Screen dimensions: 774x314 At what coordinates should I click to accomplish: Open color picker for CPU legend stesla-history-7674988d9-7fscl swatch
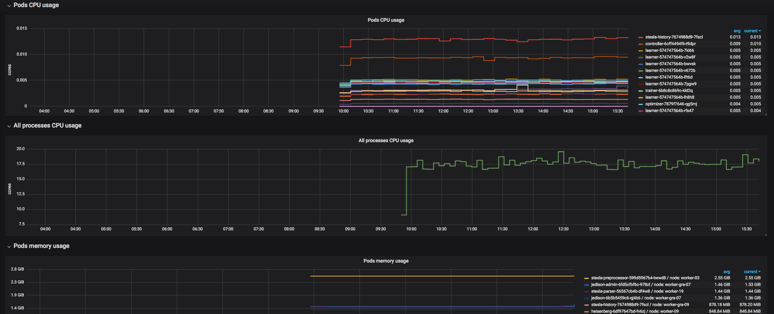click(x=640, y=37)
